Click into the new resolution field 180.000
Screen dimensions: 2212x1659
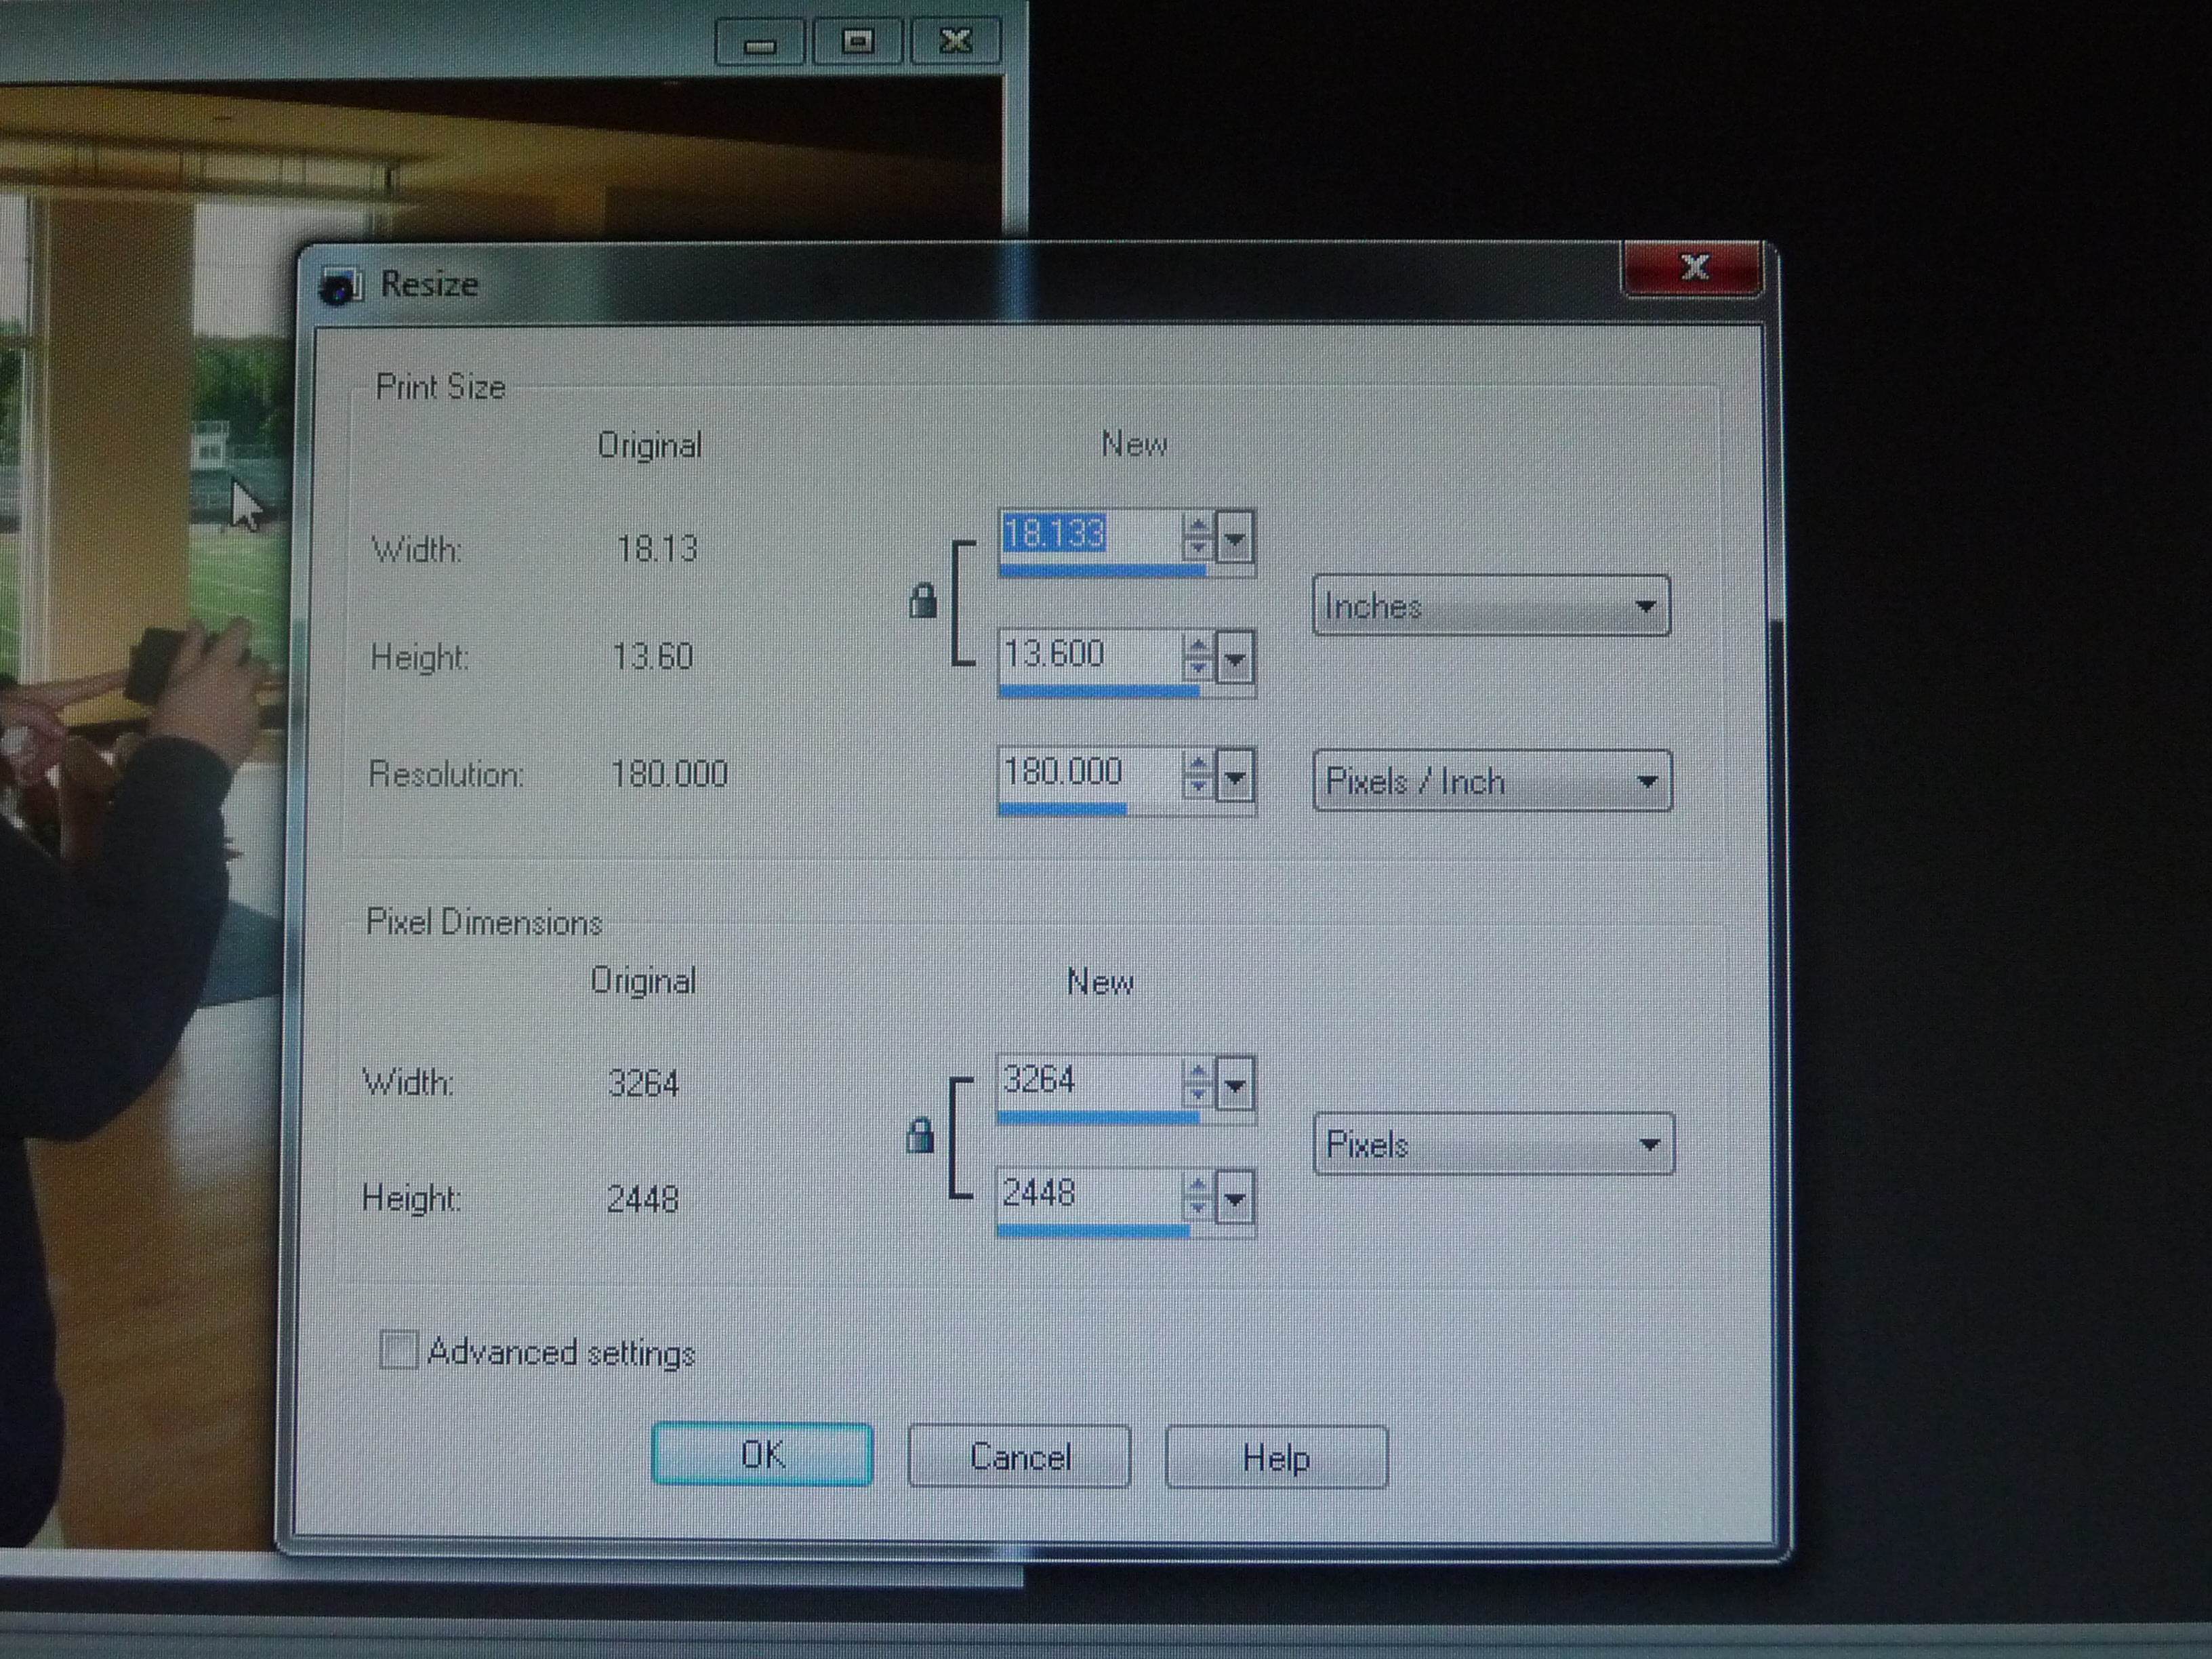coord(1089,772)
